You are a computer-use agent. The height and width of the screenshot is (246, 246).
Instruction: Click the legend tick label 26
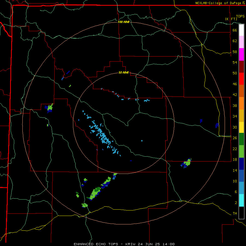tap(235, 138)
